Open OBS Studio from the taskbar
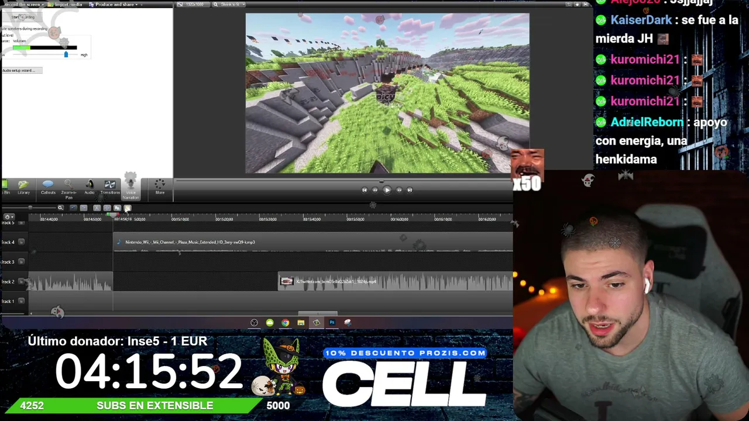This screenshot has height=421, width=749. [x=254, y=323]
